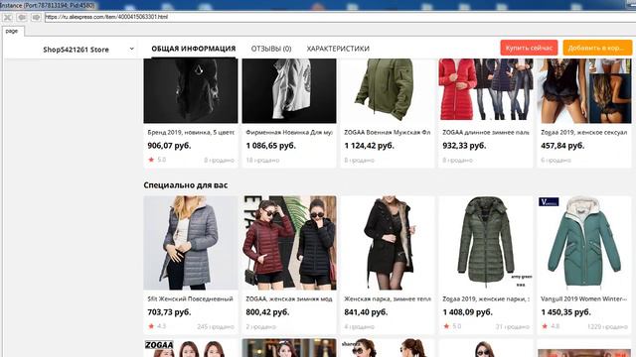The height and width of the screenshot is (357, 636).
Task: Open the burgundy and black puffer jackets thumbnail
Action: point(289,243)
